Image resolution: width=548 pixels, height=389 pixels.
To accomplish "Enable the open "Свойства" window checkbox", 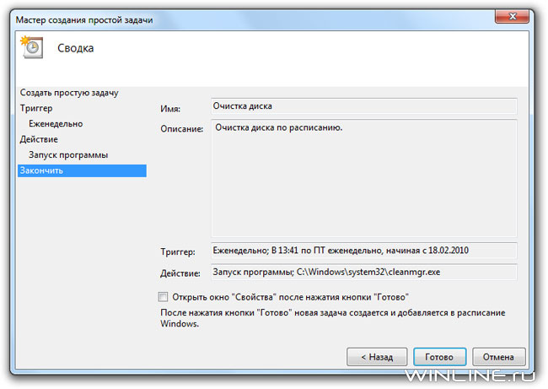I will click(163, 297).
